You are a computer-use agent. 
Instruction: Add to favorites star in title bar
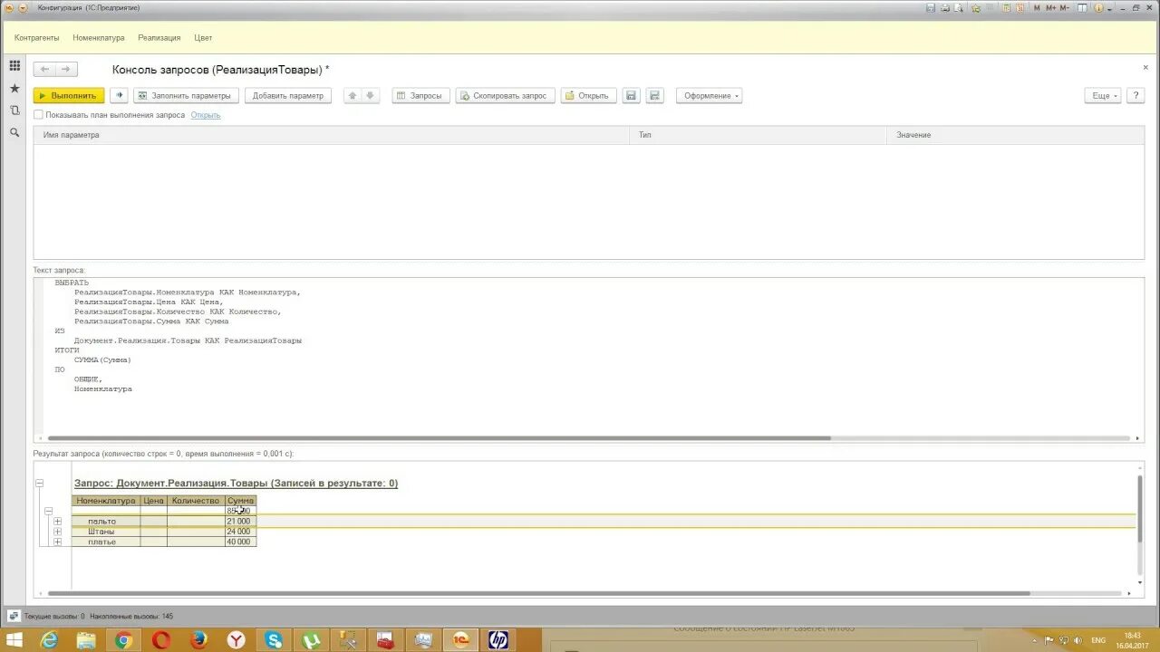pos(978,7)
